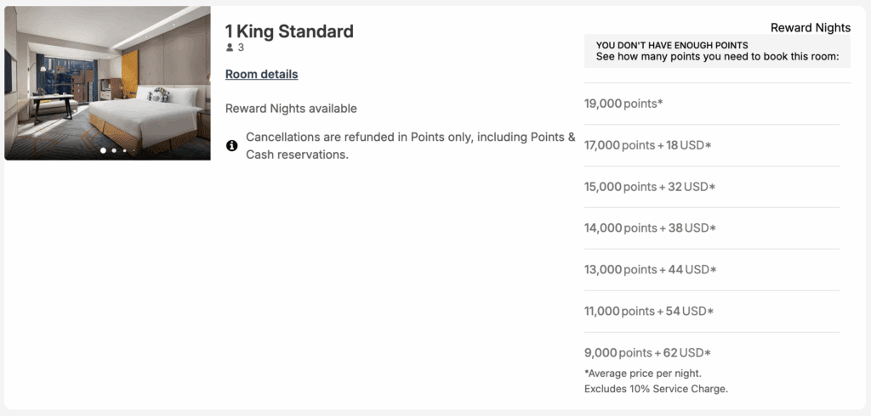The width and height of the screenshot is (871, 416).
Task: Choose 17,000 points + 18 USD option
Action: pyautogui.click(x=647, y=145)
